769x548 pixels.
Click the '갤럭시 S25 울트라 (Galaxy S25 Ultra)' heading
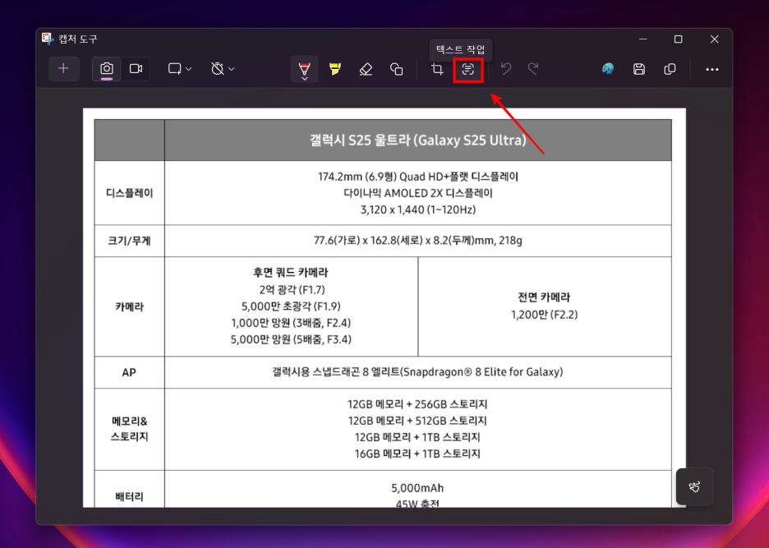[x=418, y=140]
